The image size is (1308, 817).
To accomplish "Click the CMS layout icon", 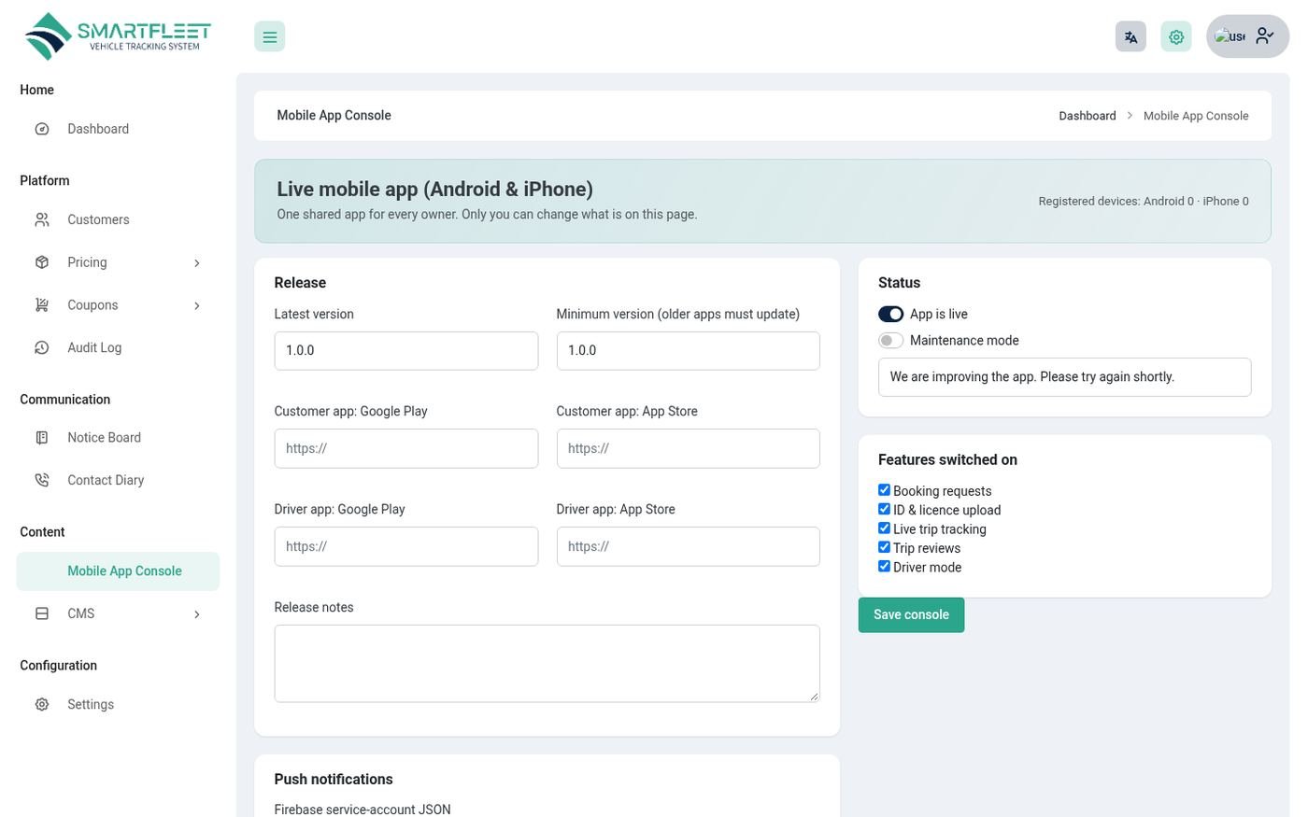I will [42, 613].
